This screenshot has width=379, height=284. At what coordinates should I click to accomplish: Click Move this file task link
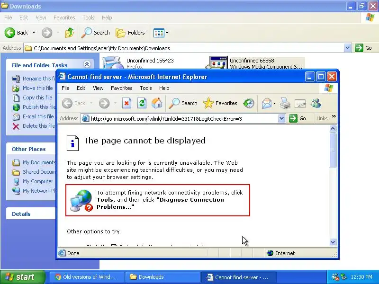[33, 88]
